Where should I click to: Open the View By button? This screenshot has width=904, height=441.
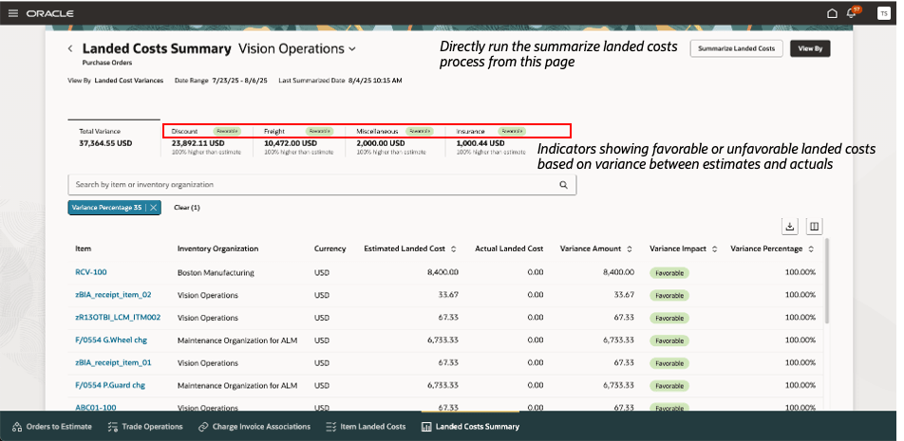[810, 48]
